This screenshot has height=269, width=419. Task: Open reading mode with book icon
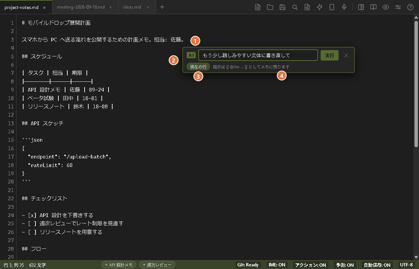pyautogui.click(x=373, y=7)
